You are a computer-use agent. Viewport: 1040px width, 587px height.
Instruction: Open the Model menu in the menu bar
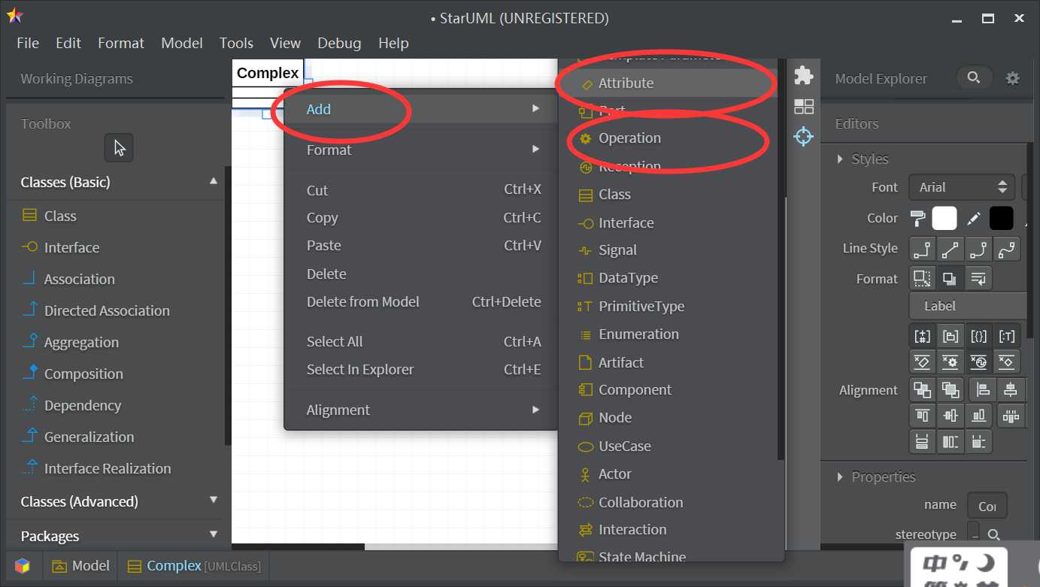point(182,43)
